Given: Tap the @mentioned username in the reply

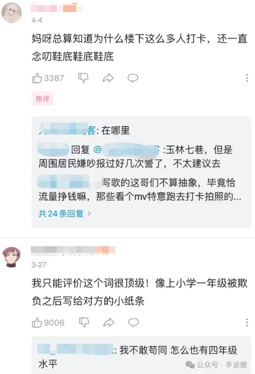Looking at the screenshot, I should 126,150.
